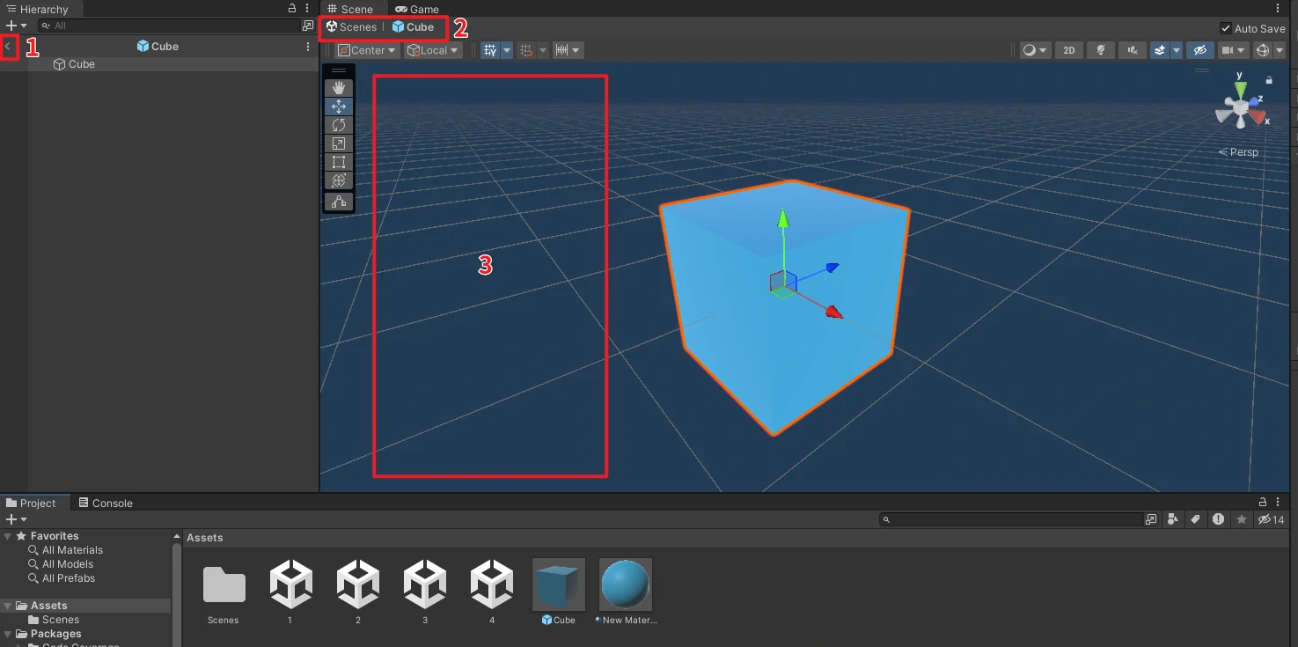
Task: Open the Console tab
Action: [106, 504]
